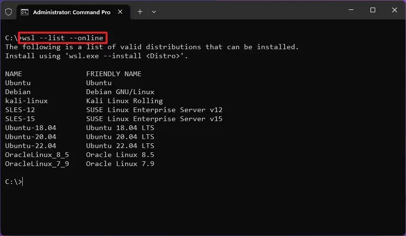Click 'SUSE Linux Enterprise Server v12' text

[x=154, y=110]
